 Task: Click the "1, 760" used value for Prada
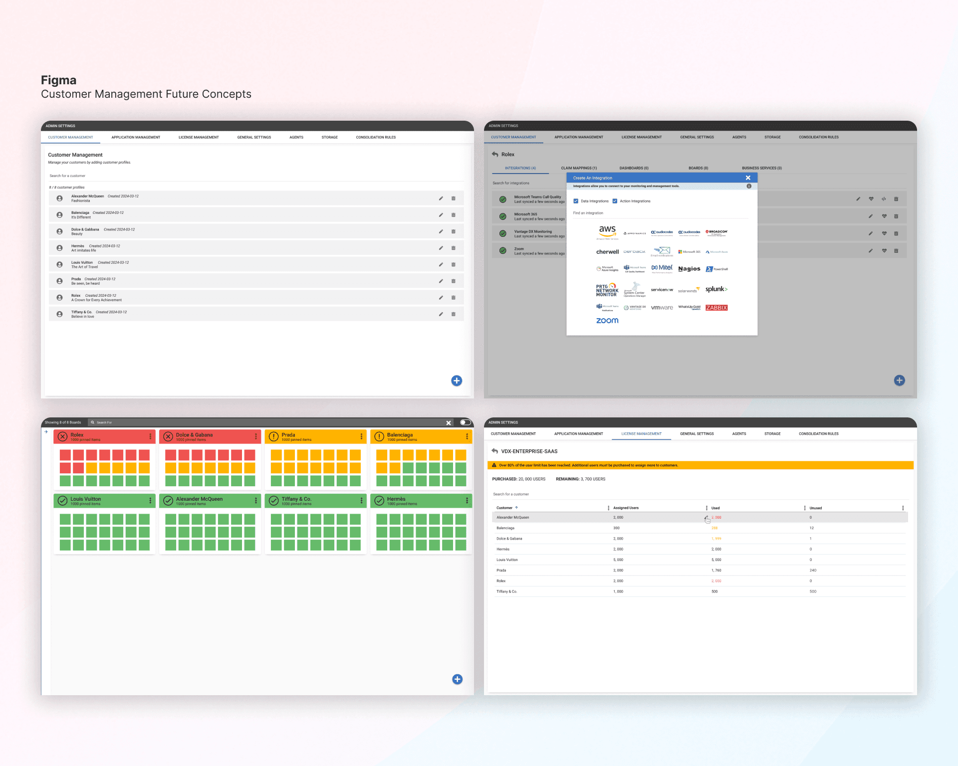coord(716,571)
